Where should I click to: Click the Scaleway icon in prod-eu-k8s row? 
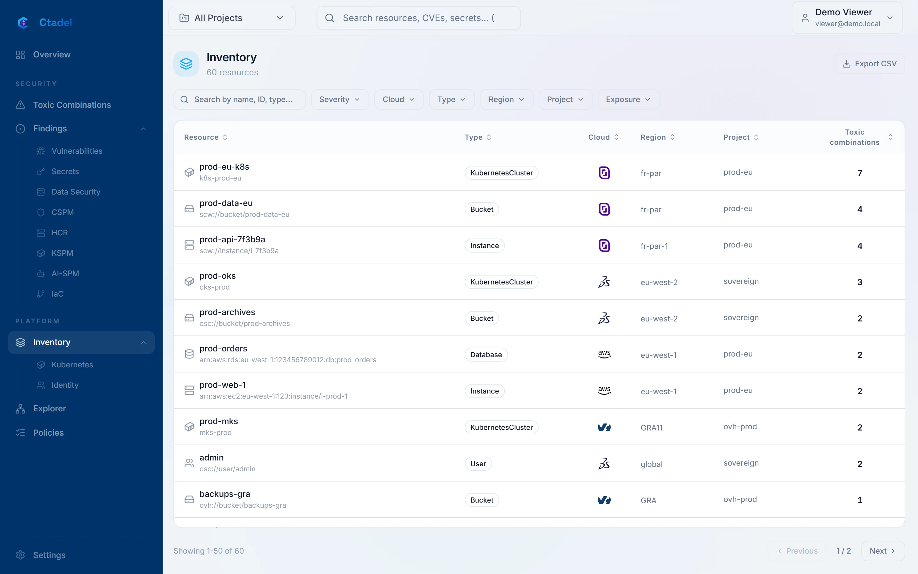604,173
